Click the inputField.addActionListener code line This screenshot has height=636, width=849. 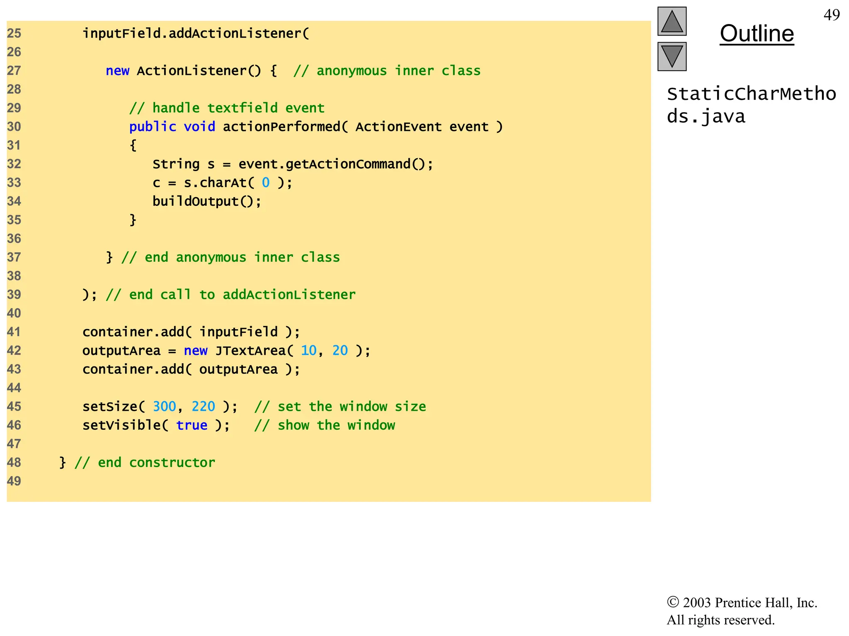(x=196, y=34)
